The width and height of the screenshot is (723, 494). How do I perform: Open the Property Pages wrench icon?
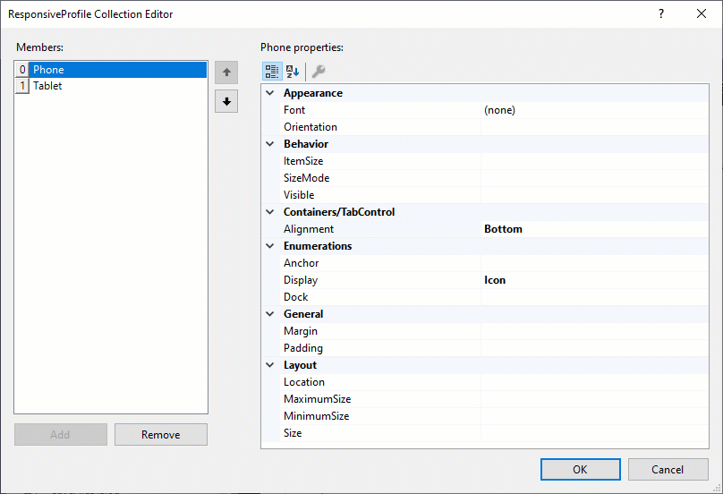(319, 72)
